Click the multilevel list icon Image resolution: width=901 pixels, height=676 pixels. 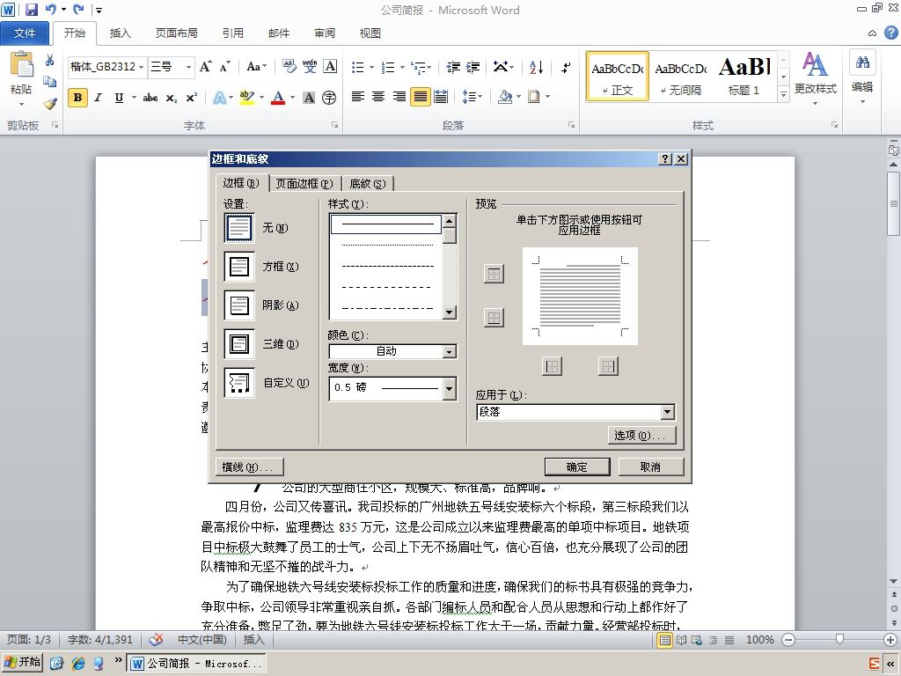[419, 67]
